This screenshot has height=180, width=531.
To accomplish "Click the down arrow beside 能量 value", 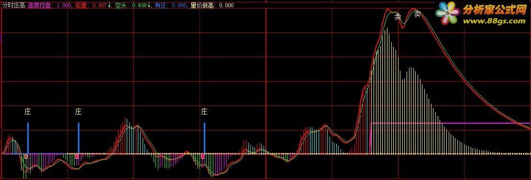I will tap(110, 5).
